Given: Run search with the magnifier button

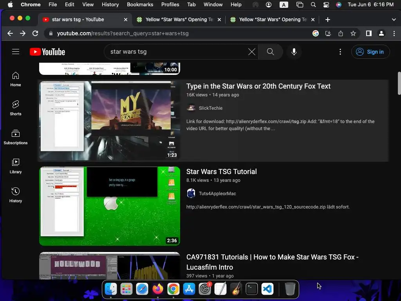Looking at the screenshot, I should click(270, 52).
